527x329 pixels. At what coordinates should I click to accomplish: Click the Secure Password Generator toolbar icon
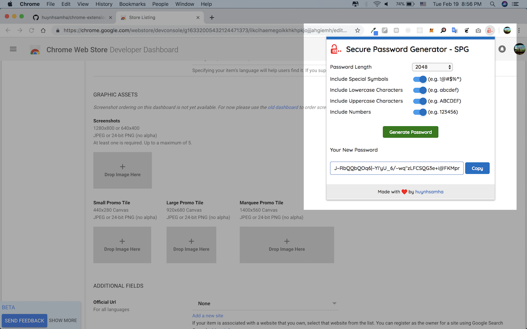pyautogui.click(x=490, y=30)
